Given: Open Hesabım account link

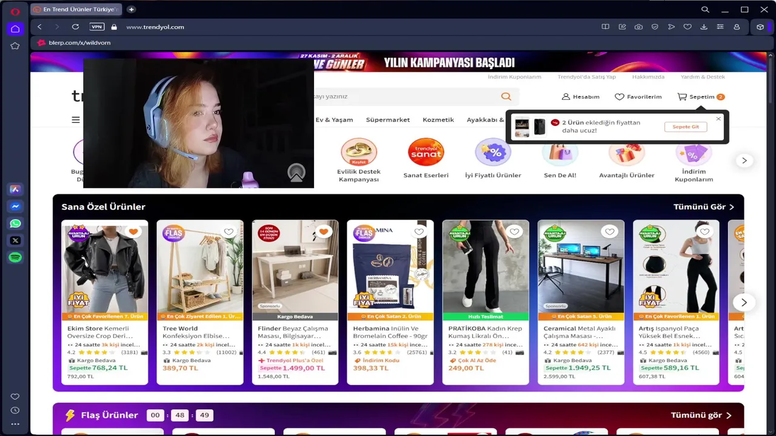Looking at the screenshot, I should (580, 97).
